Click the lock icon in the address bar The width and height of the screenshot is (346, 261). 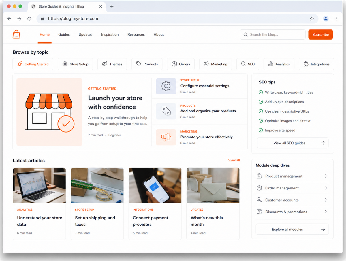coord(42,19)
